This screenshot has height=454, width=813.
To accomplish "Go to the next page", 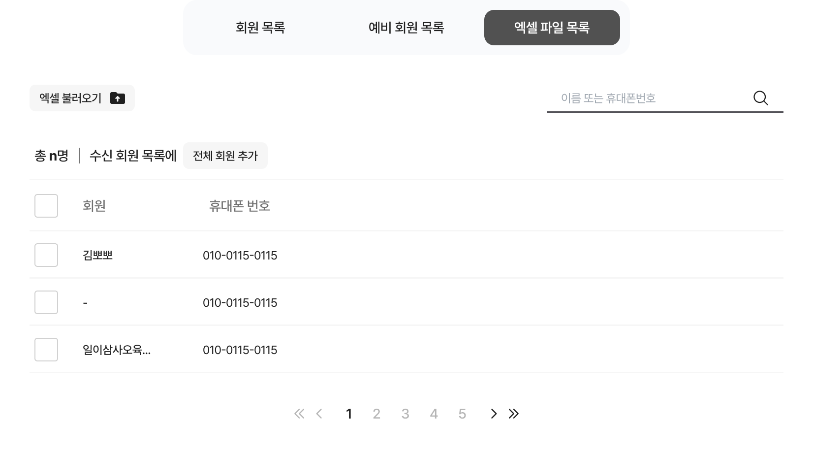I will (494, 414).
